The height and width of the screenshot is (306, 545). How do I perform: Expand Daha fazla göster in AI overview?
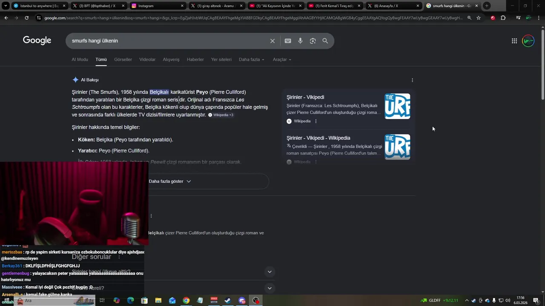pyautogui.click(x=170, y=181)
